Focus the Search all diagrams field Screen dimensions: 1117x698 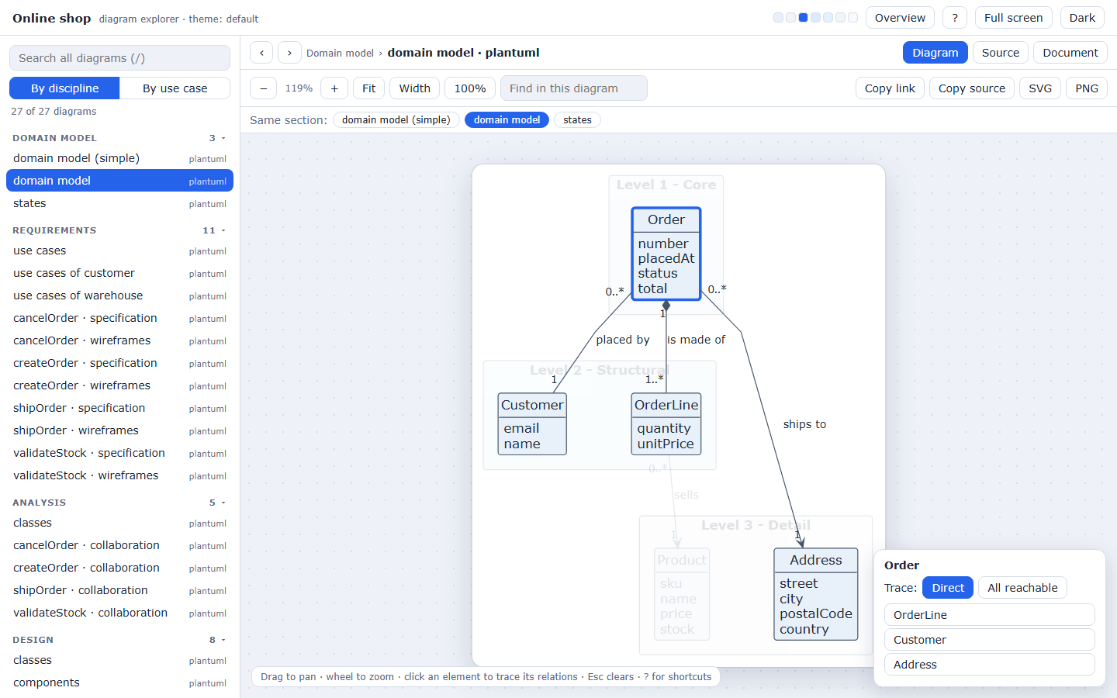[119, 58]
